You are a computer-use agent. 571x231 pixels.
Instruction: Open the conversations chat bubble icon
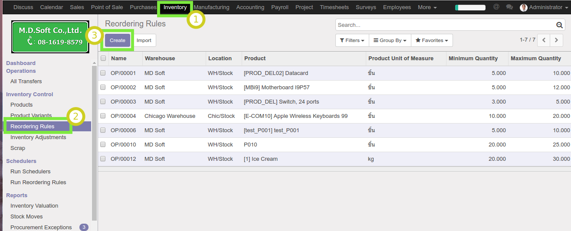(509, 7)
